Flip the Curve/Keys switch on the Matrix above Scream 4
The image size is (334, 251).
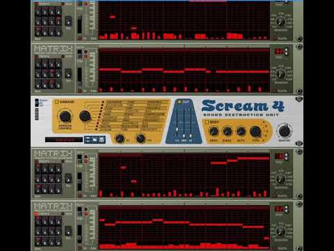pos(79,54)
